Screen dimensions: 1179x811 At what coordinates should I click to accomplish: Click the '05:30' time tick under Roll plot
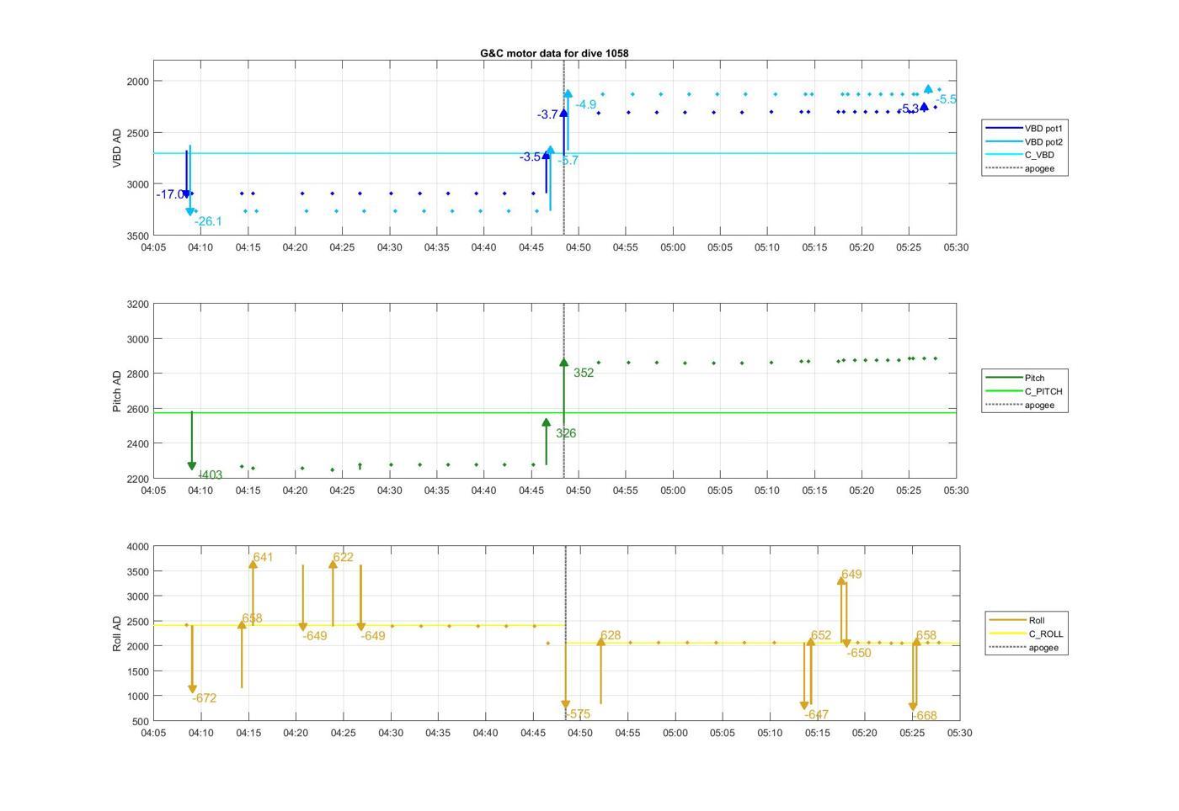959,733
